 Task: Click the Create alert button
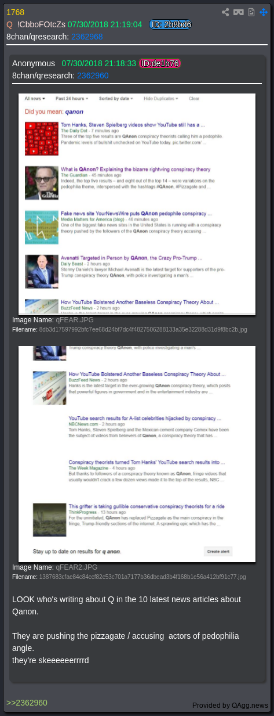coord(218,551)
